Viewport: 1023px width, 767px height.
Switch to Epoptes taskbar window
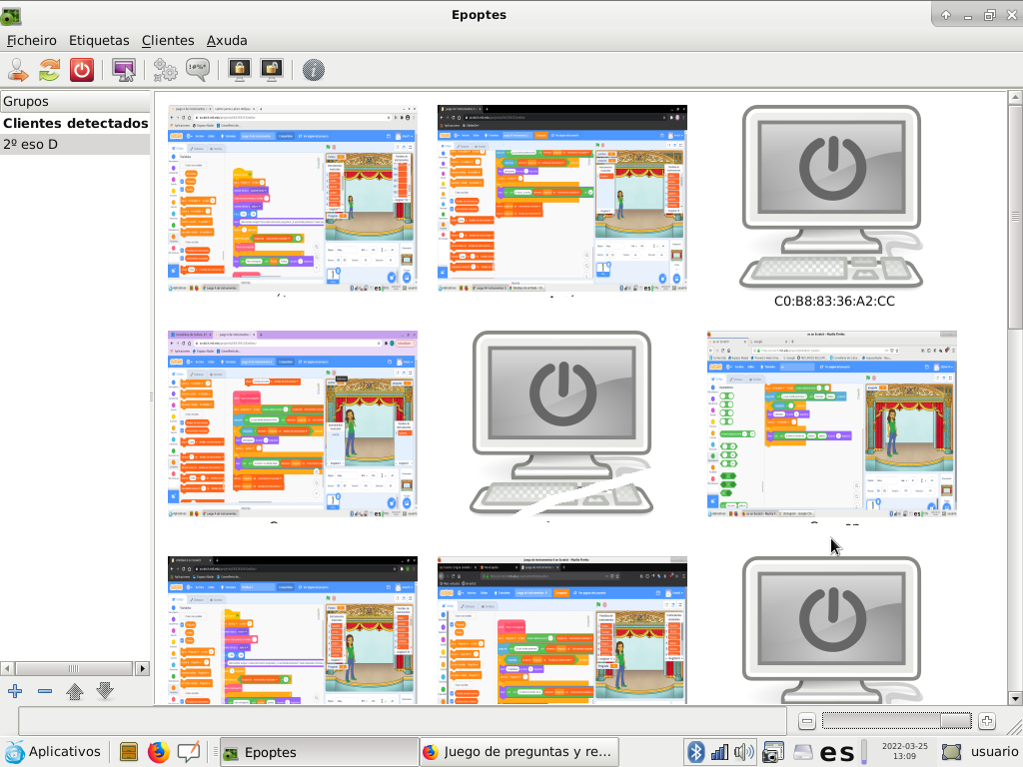[319, 753]
